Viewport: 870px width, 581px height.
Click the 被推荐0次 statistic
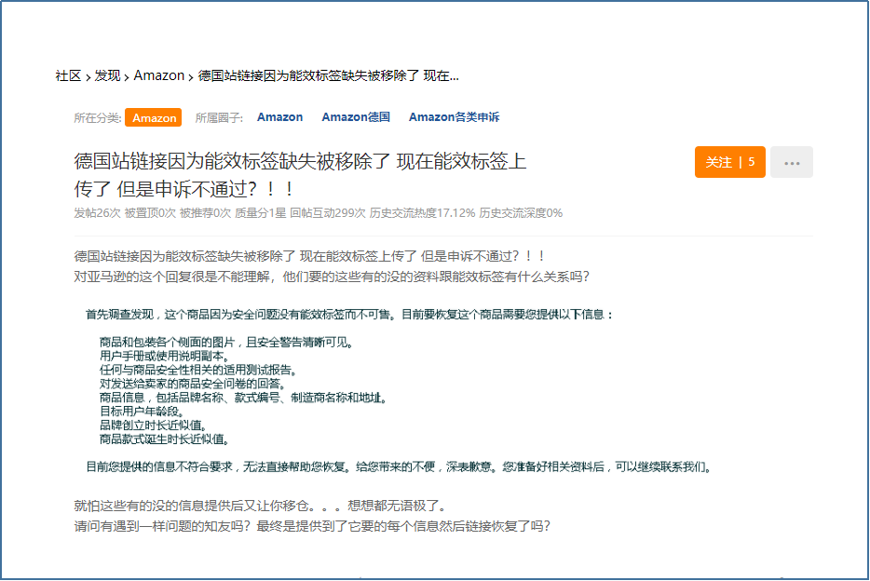click(x=205, y=213)
